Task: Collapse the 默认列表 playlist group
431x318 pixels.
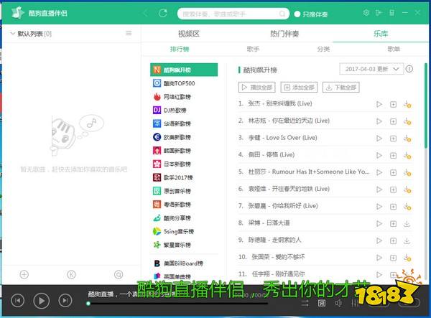Action: click(x=12, y=34)
